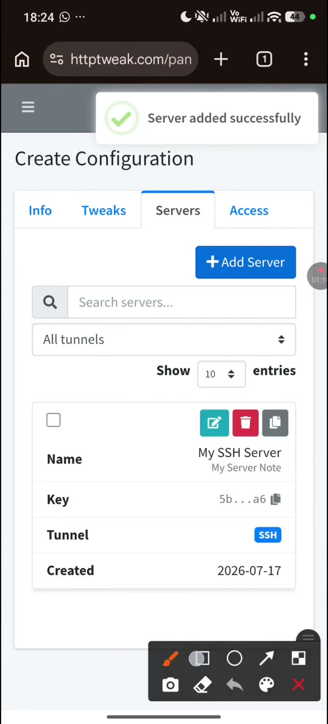Image resolution: width=328 pixels, height=724 pixels.
Task: Open the Info tab
Action: click(40, 210)
